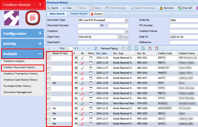Switch to the Custom Search tab

tap(79, 14)
